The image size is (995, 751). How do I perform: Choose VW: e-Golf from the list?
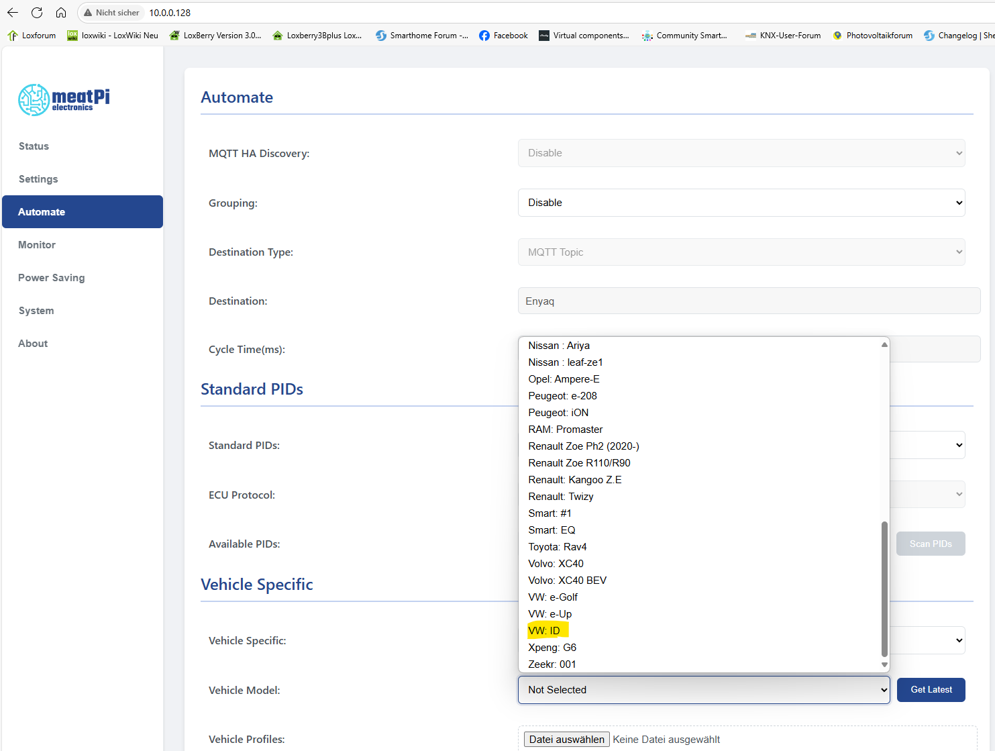point(700,597)
